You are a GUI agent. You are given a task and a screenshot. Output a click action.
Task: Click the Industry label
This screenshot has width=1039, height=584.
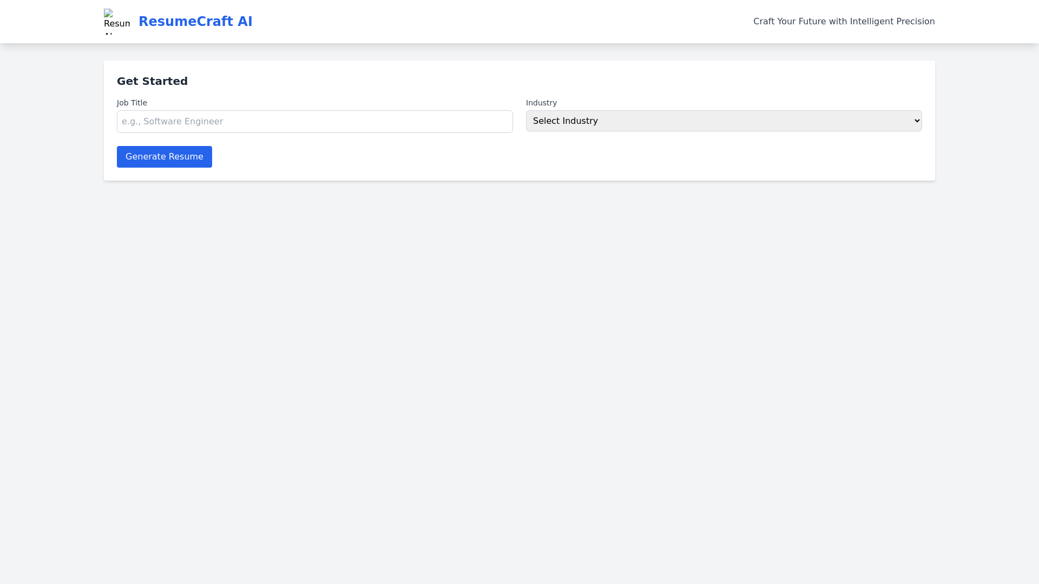tap(541, 103)
